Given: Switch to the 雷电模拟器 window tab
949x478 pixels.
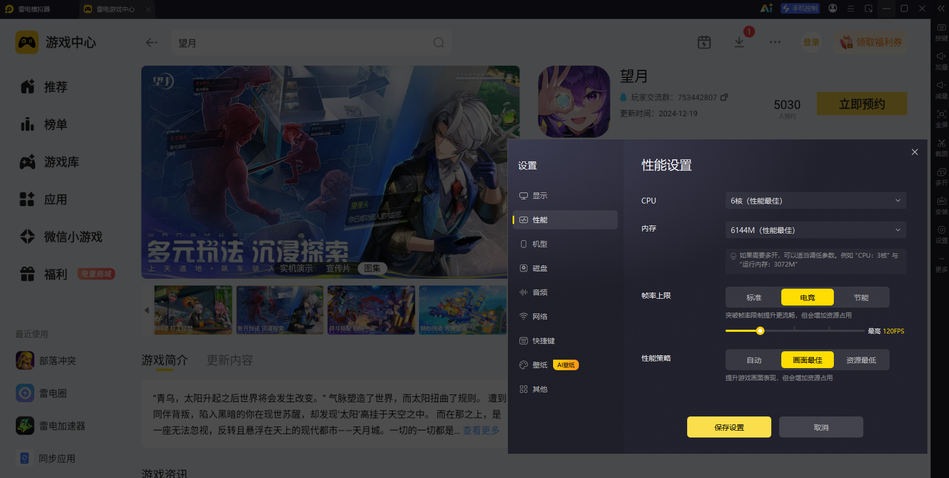Looking at the screenshot, I should pyautogui.click(x=28, y=9).
